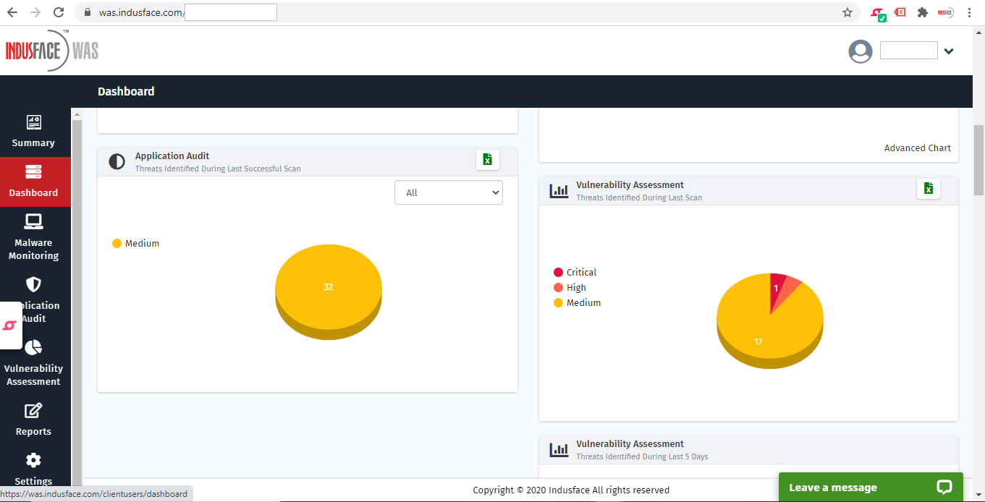Toggle the Medium legend on Application Audit chart
This screenshot has width=985, height=502.
135,243
